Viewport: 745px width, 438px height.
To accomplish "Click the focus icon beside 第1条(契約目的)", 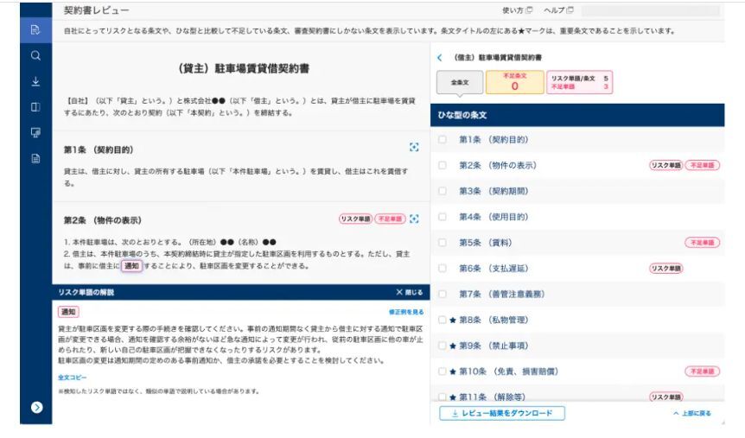I will [x=414, y=147].
